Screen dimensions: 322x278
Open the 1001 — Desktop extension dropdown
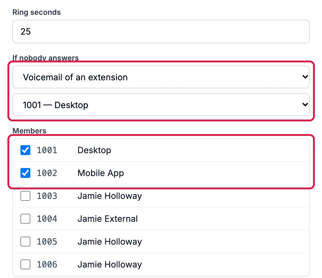tap(161, 105)
